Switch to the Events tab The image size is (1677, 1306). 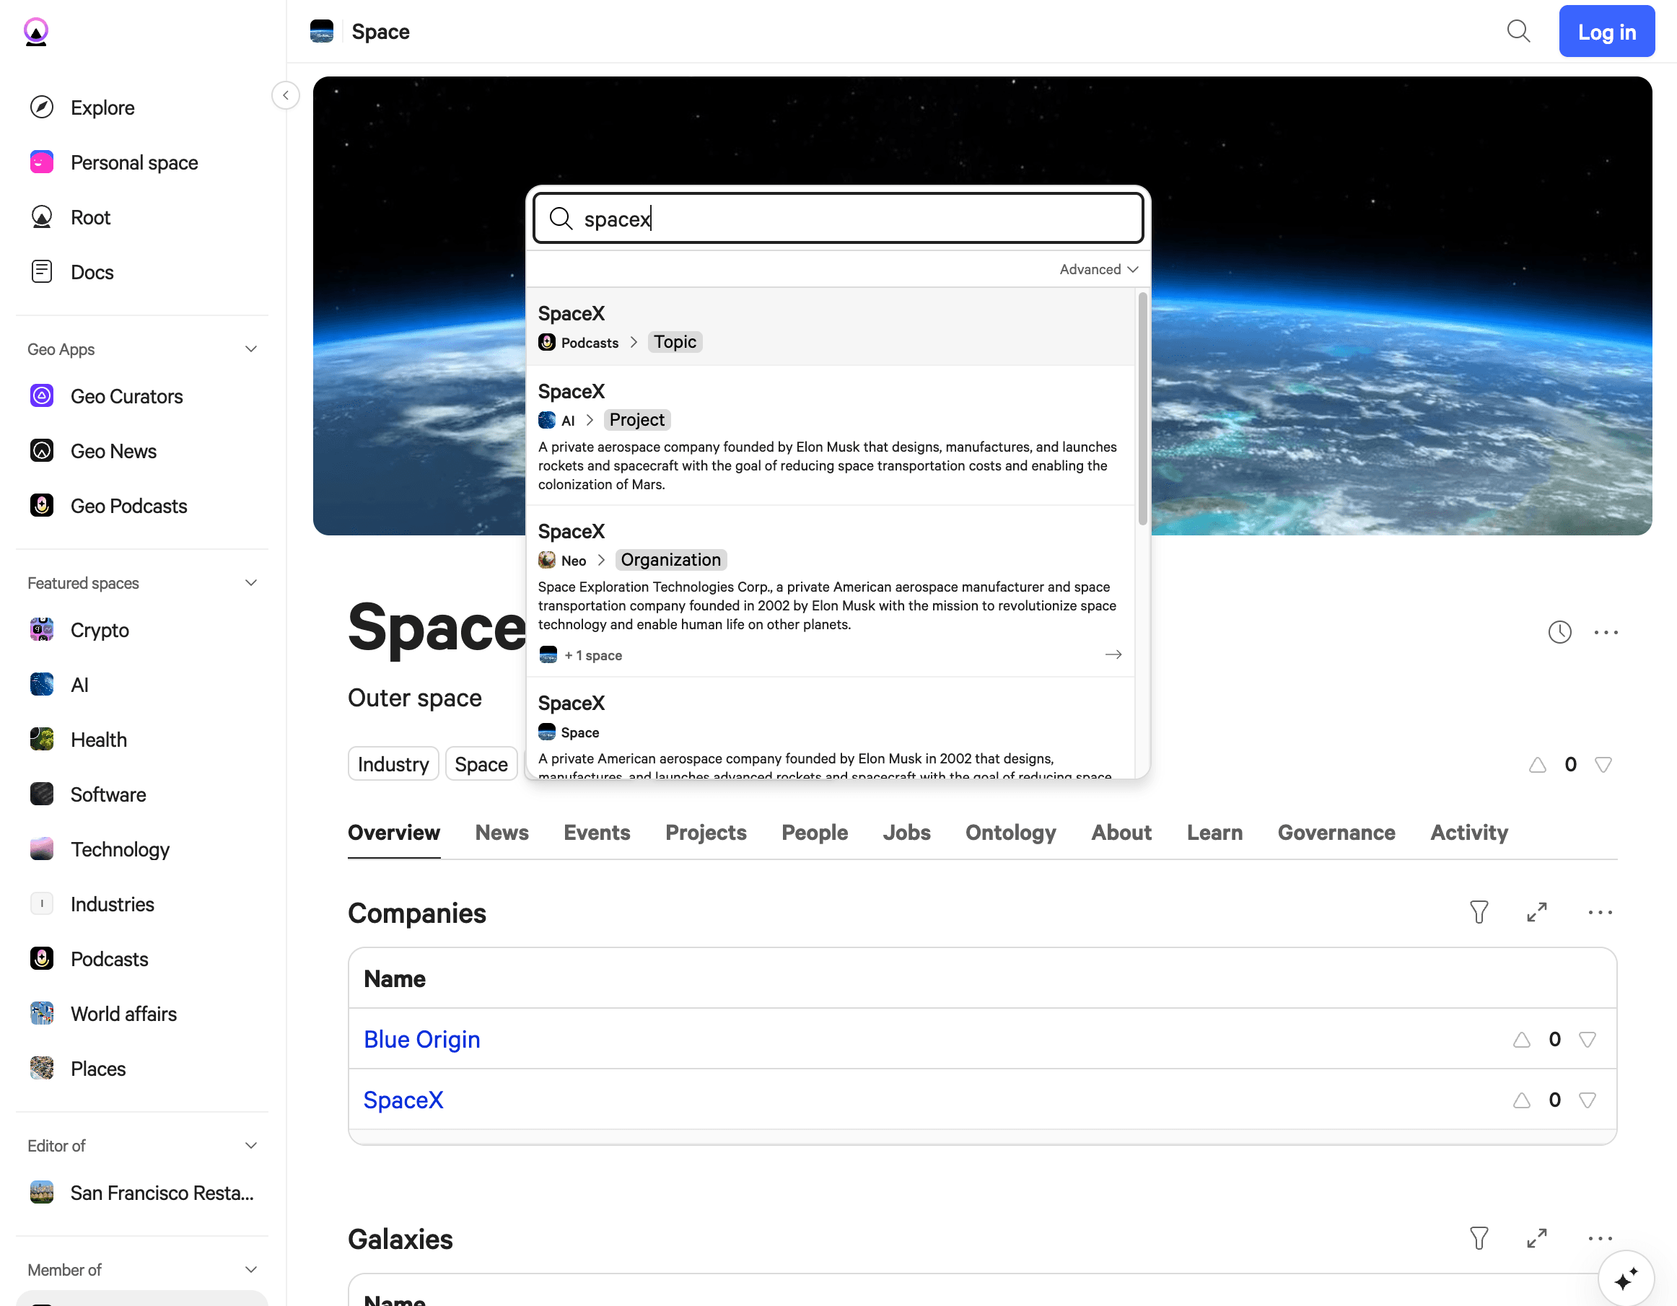point(597,832)
